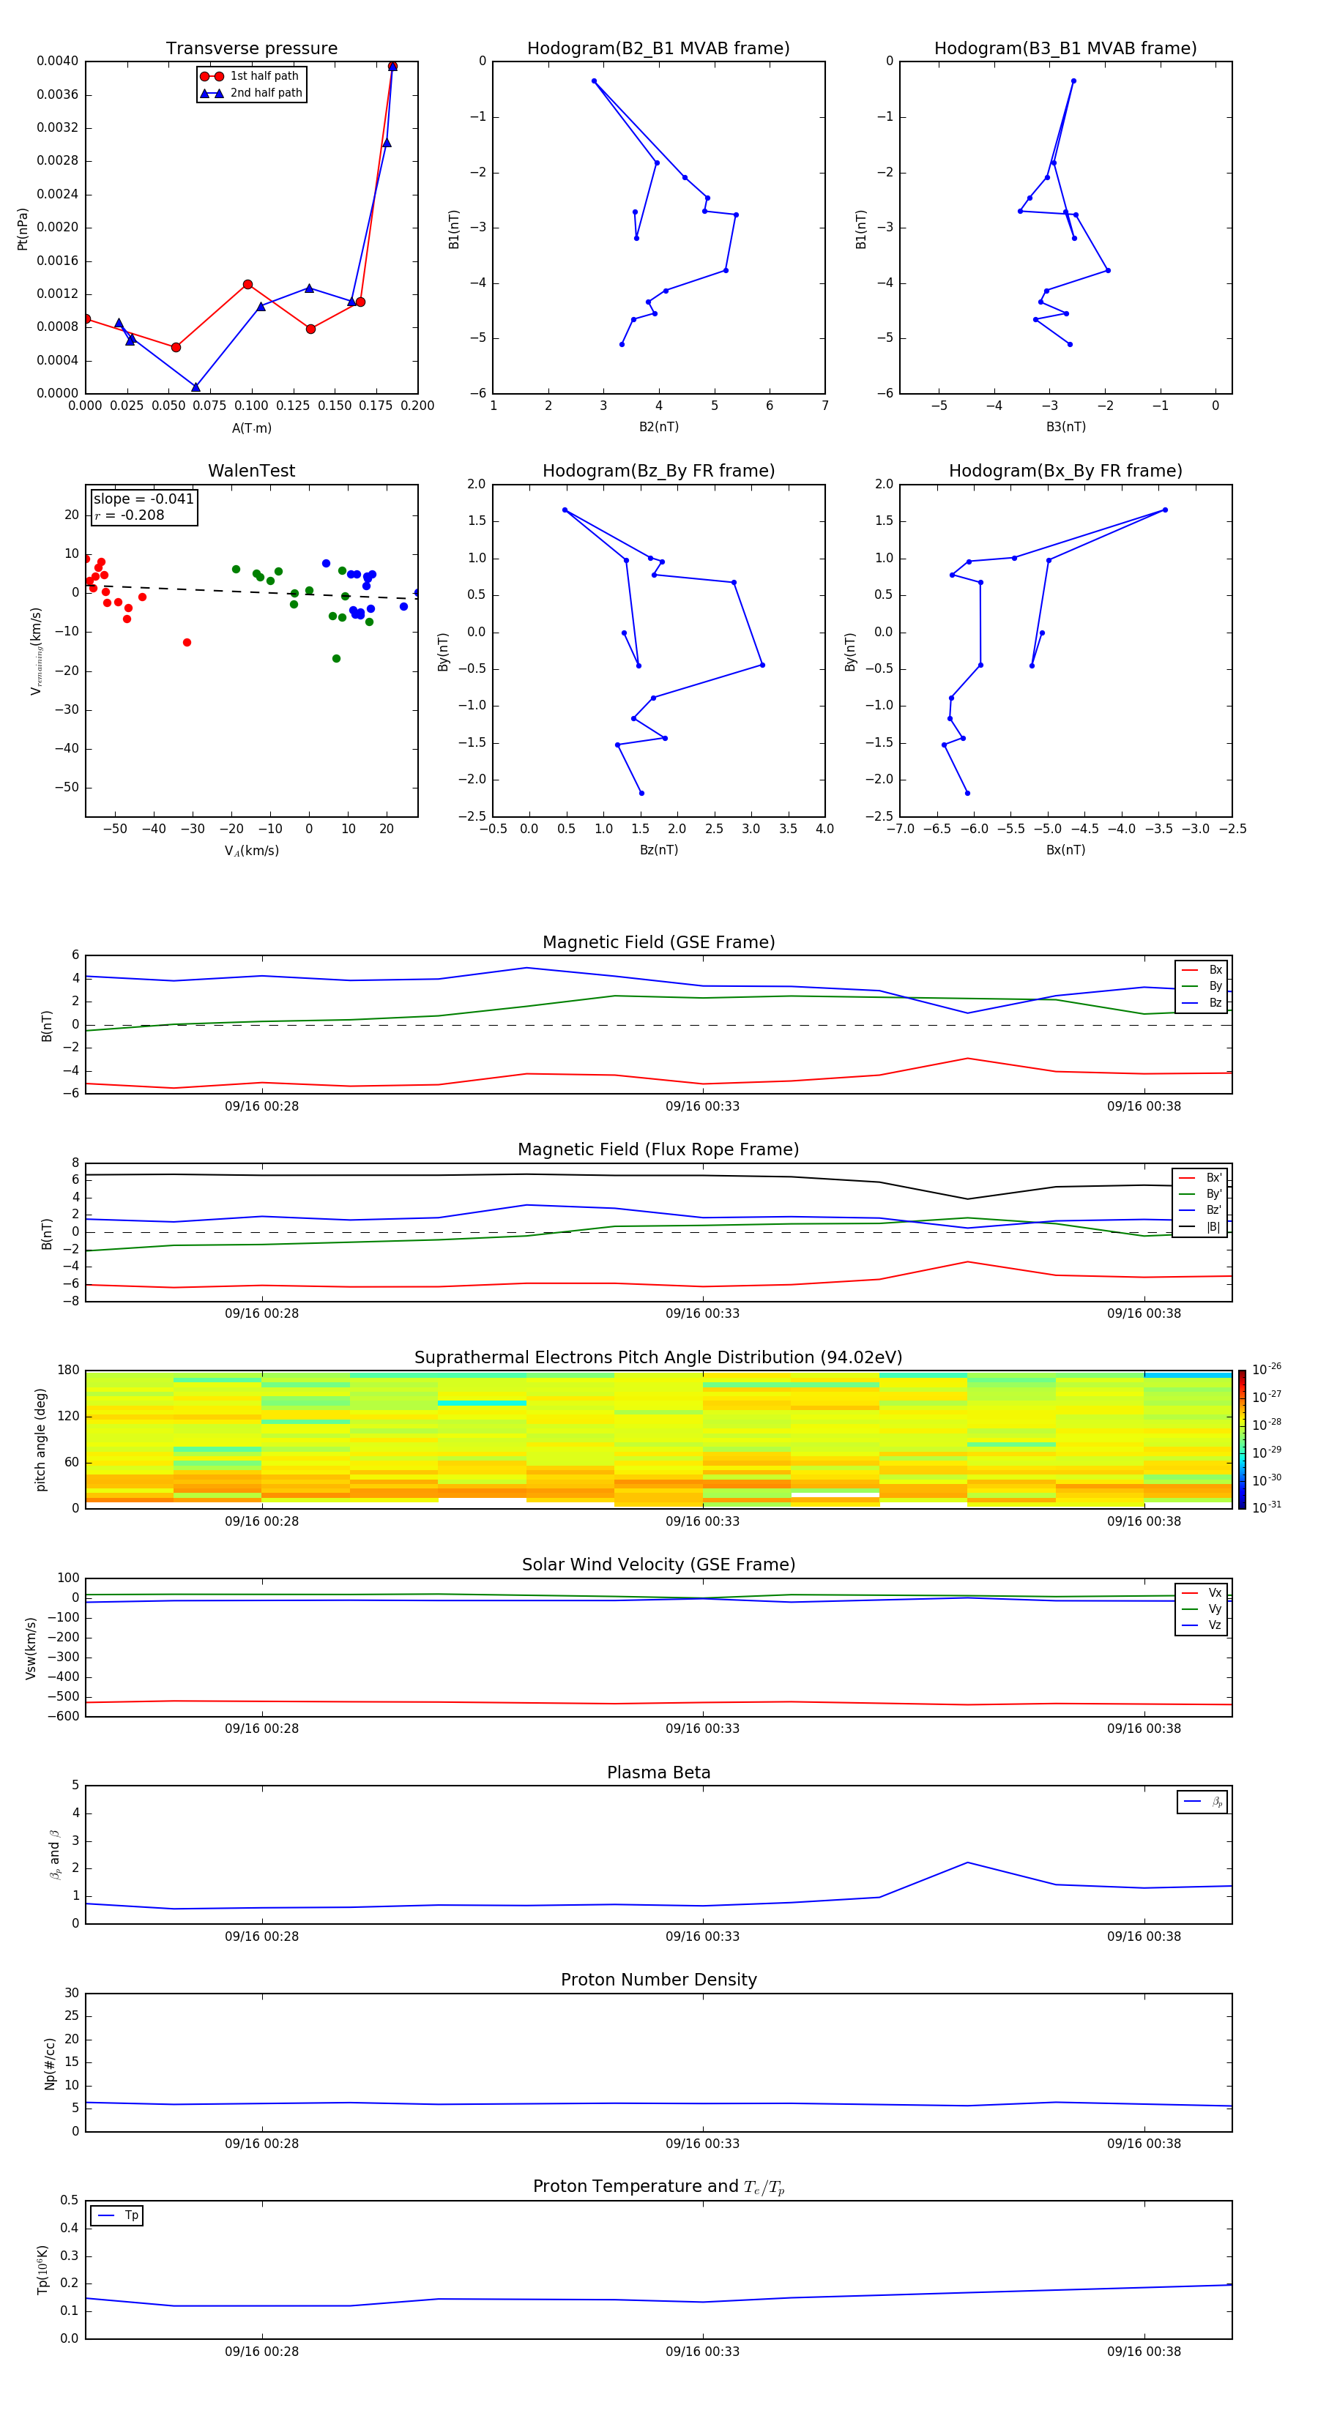This screenshot has width=1318, height=2416.
Task: Click the "10^-26" colorbar tick label
Action: [1267, 1369]
